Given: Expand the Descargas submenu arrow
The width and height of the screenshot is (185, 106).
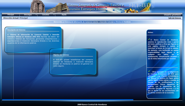Looking at the screenshot, I should 36,15.
